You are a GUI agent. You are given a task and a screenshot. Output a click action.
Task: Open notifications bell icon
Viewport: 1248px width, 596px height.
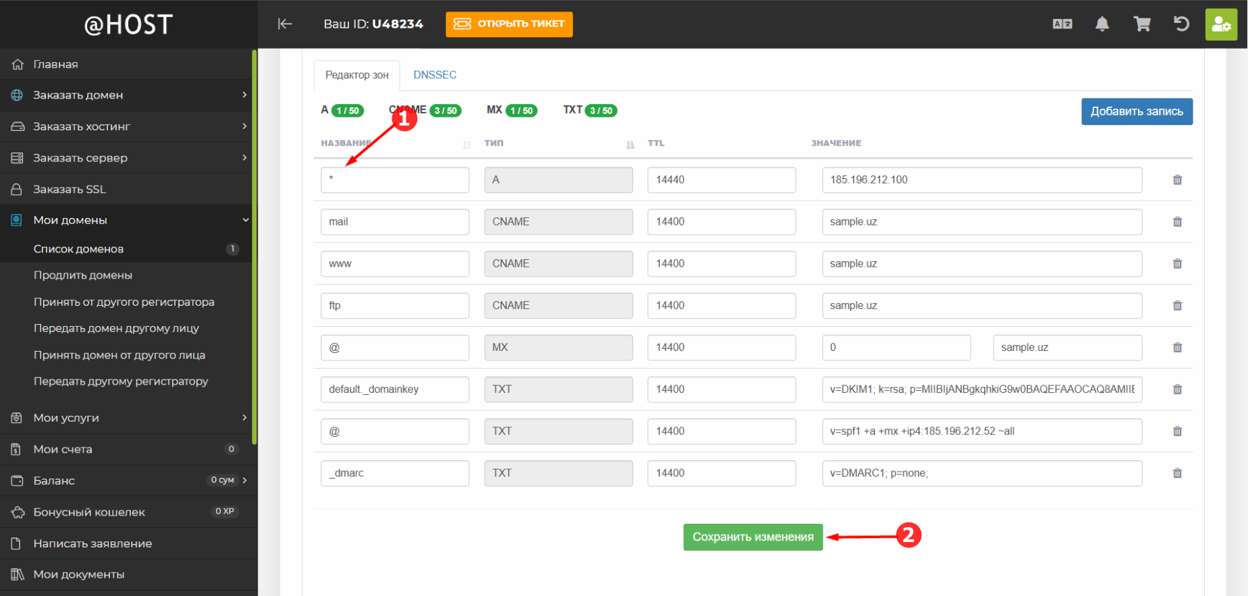[x=1102, y=24]
